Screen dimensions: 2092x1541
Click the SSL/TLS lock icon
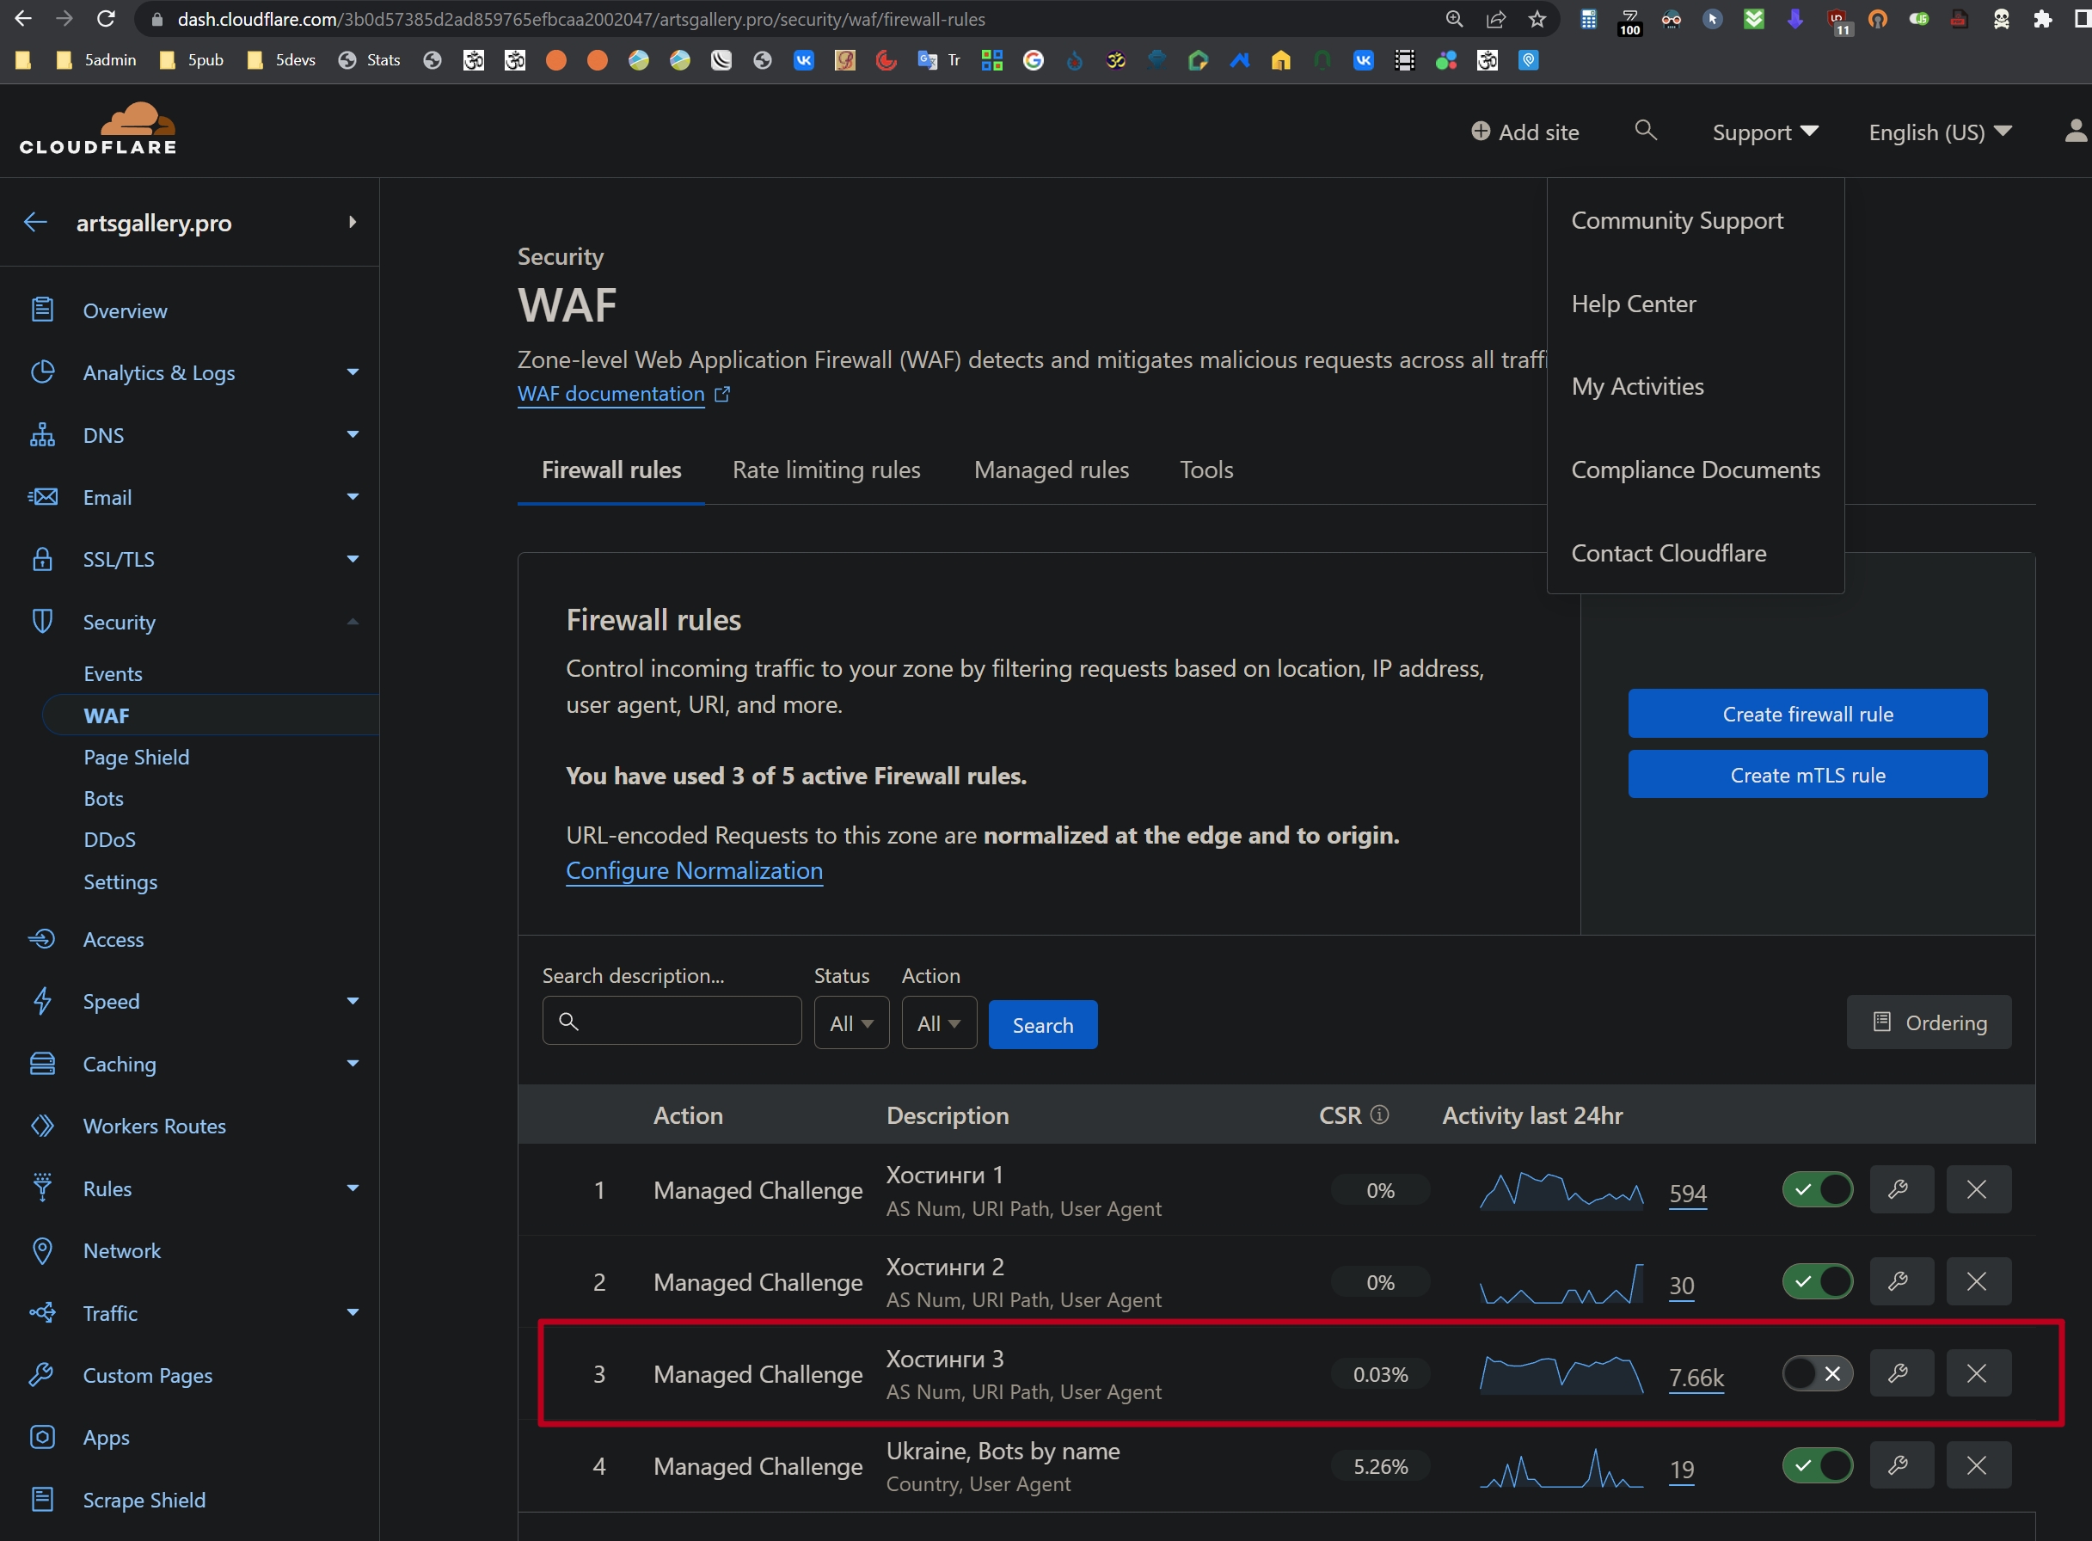click(42, 559)
